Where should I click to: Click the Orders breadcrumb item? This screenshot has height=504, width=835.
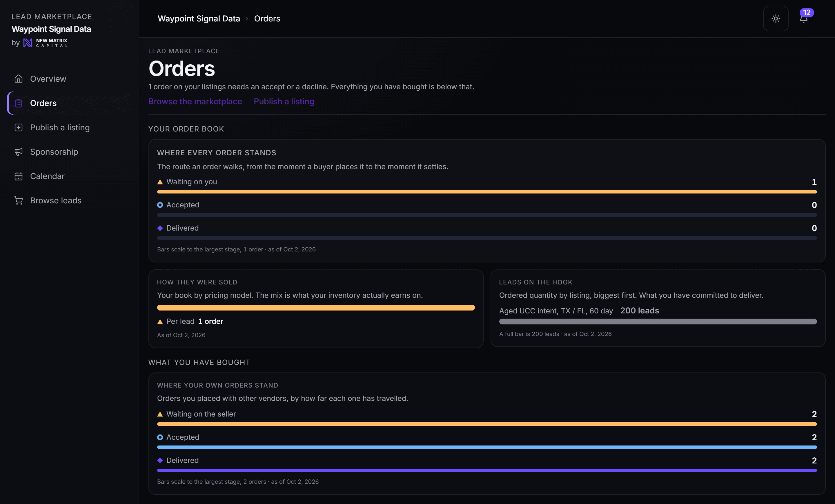click(267, 19)
